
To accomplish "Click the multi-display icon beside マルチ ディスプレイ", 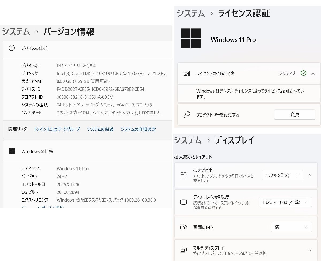I will (x=184, y=250).
